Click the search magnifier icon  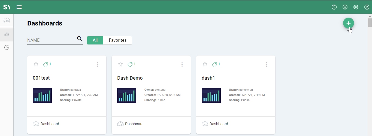click(x=79, y=38)
